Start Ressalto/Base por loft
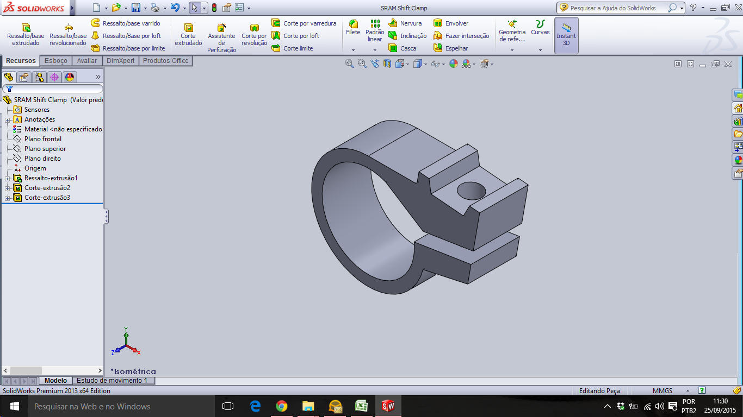The width and height of the screenshot is (743, 417). 126,36
